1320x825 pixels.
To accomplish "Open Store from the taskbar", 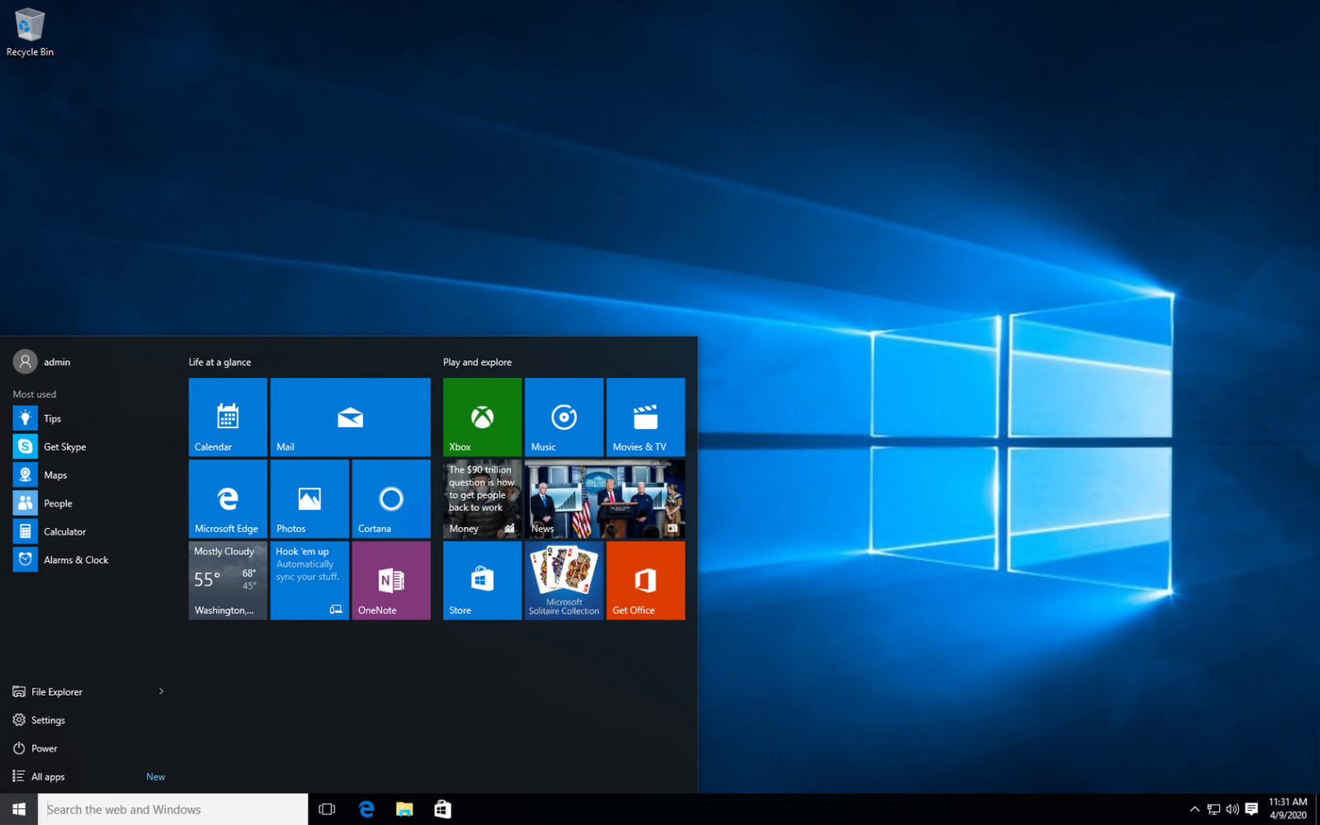I will point(443,809).
